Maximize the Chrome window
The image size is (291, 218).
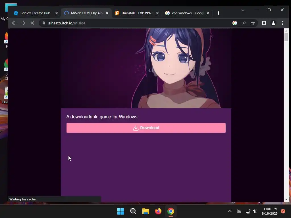[x=269, y=10]
